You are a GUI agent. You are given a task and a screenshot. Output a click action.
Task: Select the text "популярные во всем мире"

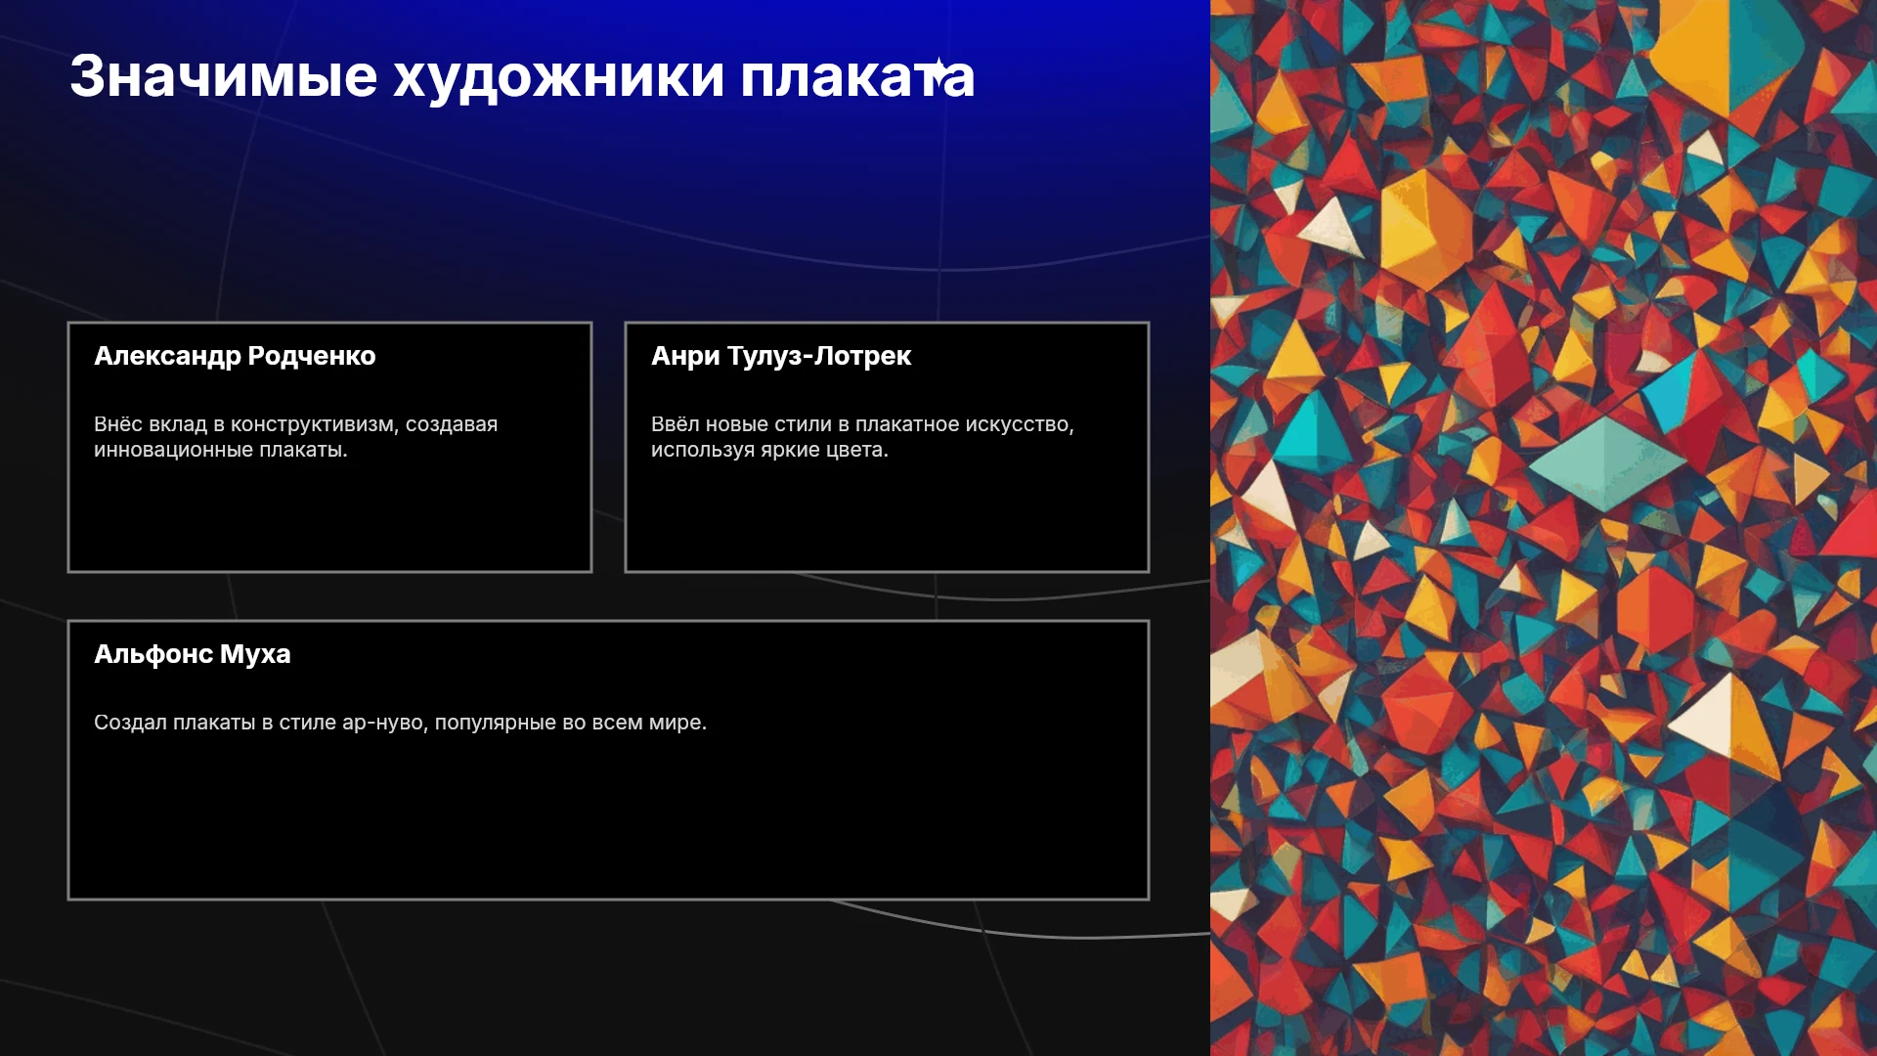pos(568,723)
